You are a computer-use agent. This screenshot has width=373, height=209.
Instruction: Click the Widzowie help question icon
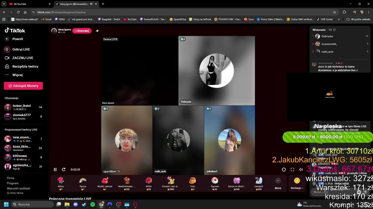click(334, 30)
